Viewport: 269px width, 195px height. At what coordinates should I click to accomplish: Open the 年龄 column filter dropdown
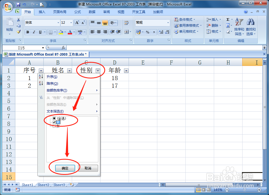126,71
